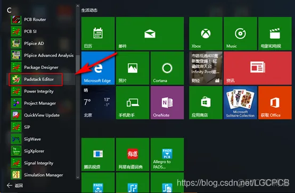295x193 pixels.
Task: Open the 腾讯视频 tile
Action: pos(98,155)
